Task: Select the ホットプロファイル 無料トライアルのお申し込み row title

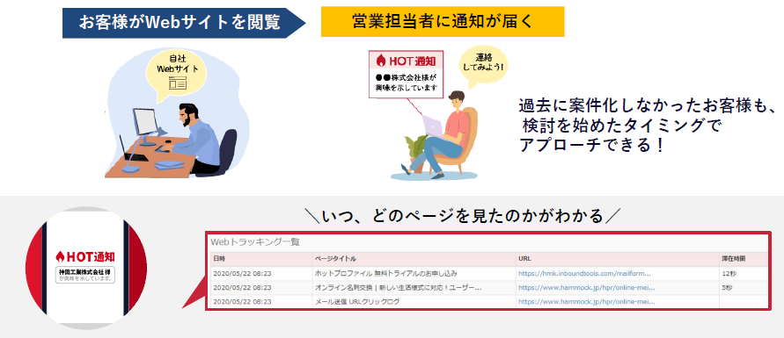Action: click(386, 273)
